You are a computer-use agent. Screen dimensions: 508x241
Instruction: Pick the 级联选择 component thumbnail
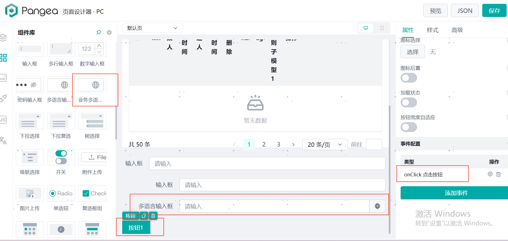pyautogui.click(x=30, y=157)
